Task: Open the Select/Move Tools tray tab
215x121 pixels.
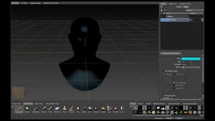Action: click(x=52, y=104)
